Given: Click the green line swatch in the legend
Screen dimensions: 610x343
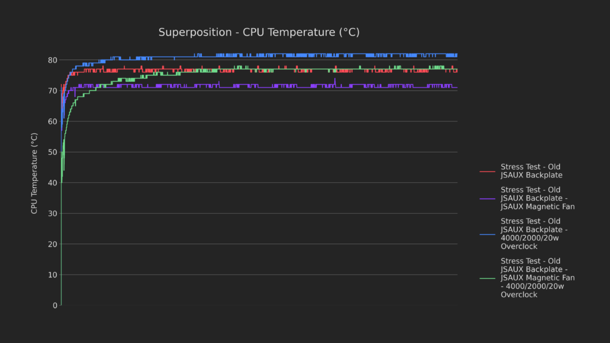Looking at the screenshot, I should click(x=487, y=278).
